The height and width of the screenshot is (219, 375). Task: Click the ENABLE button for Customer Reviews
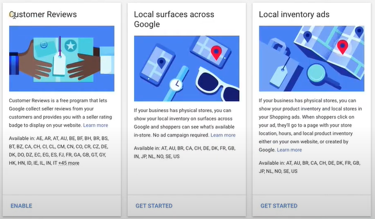click(x=21, y=206)
